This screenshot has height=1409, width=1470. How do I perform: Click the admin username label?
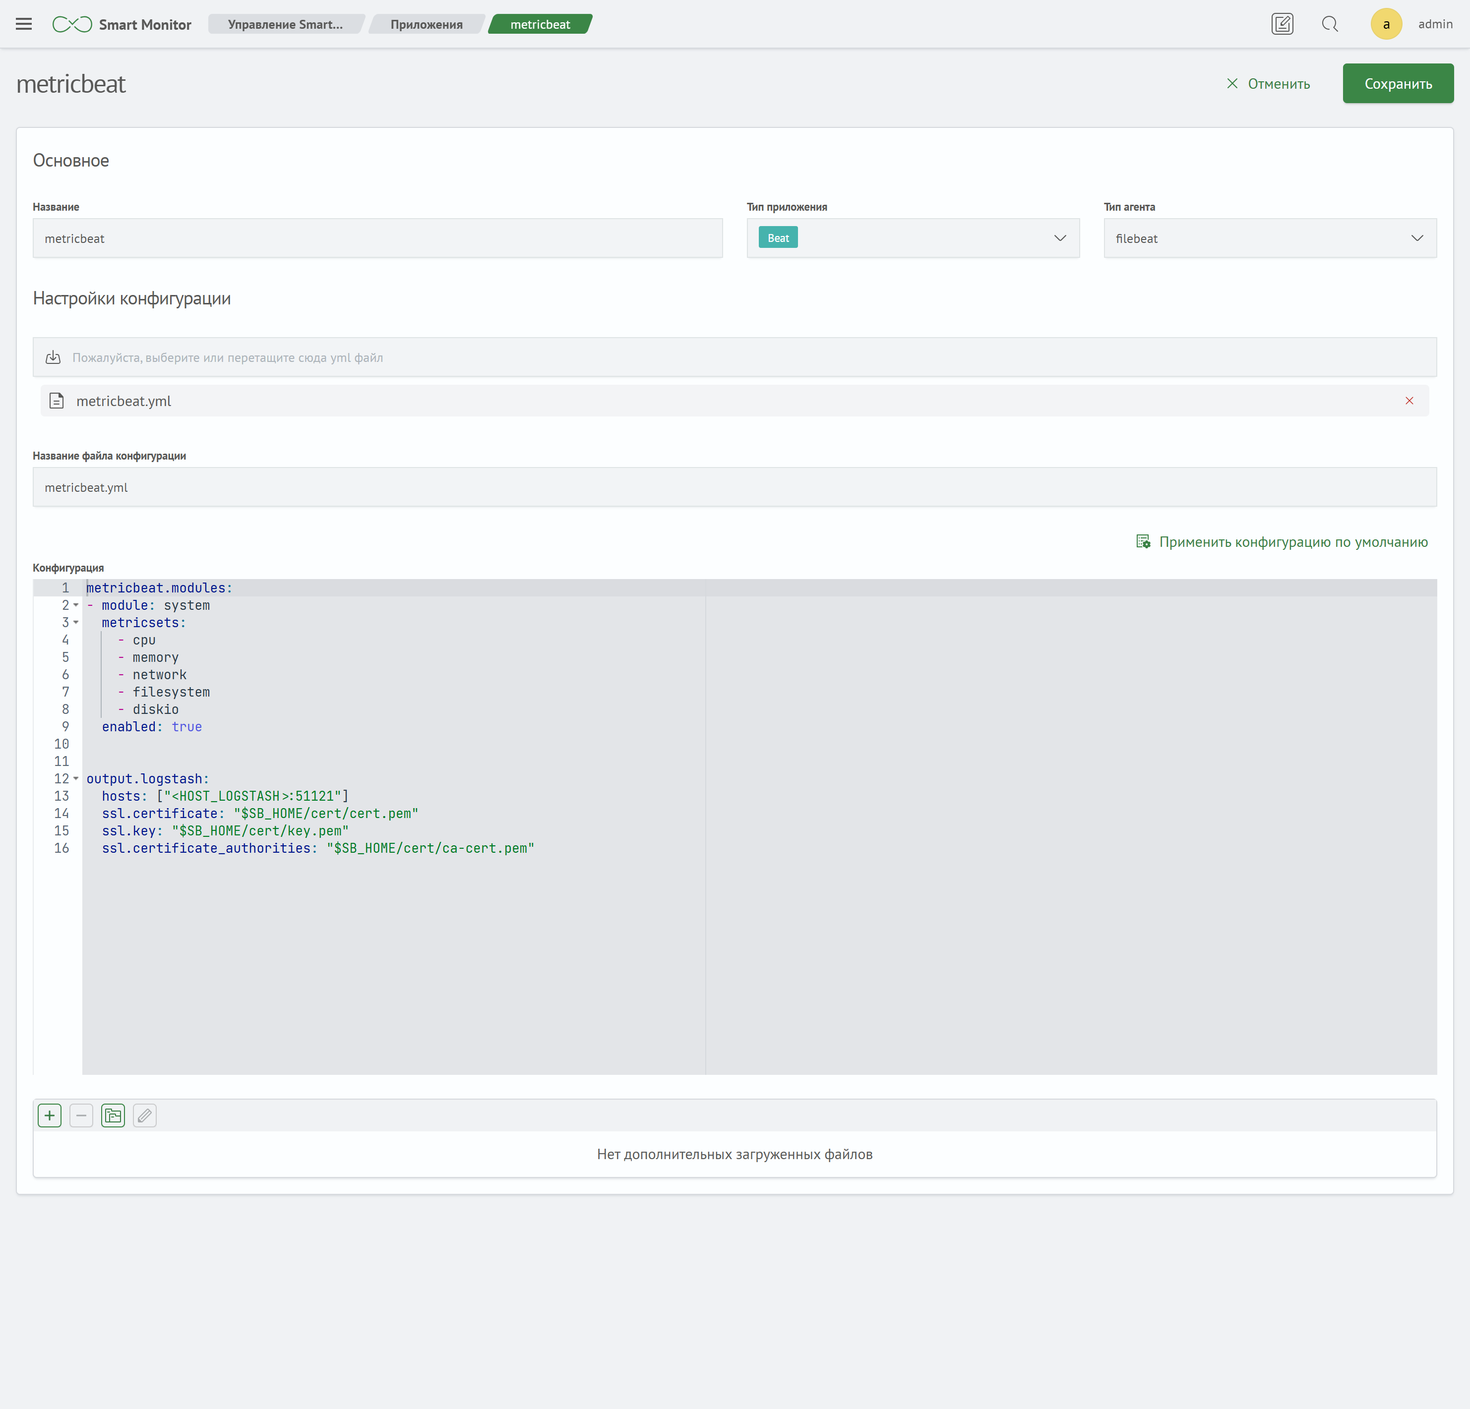[x=1435, y=24]
